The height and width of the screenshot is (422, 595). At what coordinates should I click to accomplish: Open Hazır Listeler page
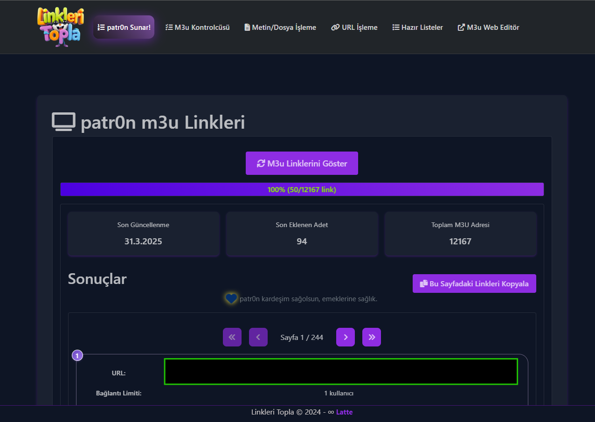[x=418, y=28]
